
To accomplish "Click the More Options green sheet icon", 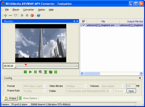I will (20, 98).
